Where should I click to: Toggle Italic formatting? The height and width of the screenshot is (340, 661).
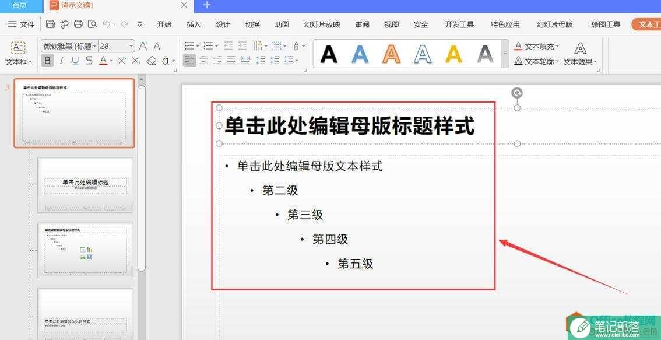click(x=62, y=61)
